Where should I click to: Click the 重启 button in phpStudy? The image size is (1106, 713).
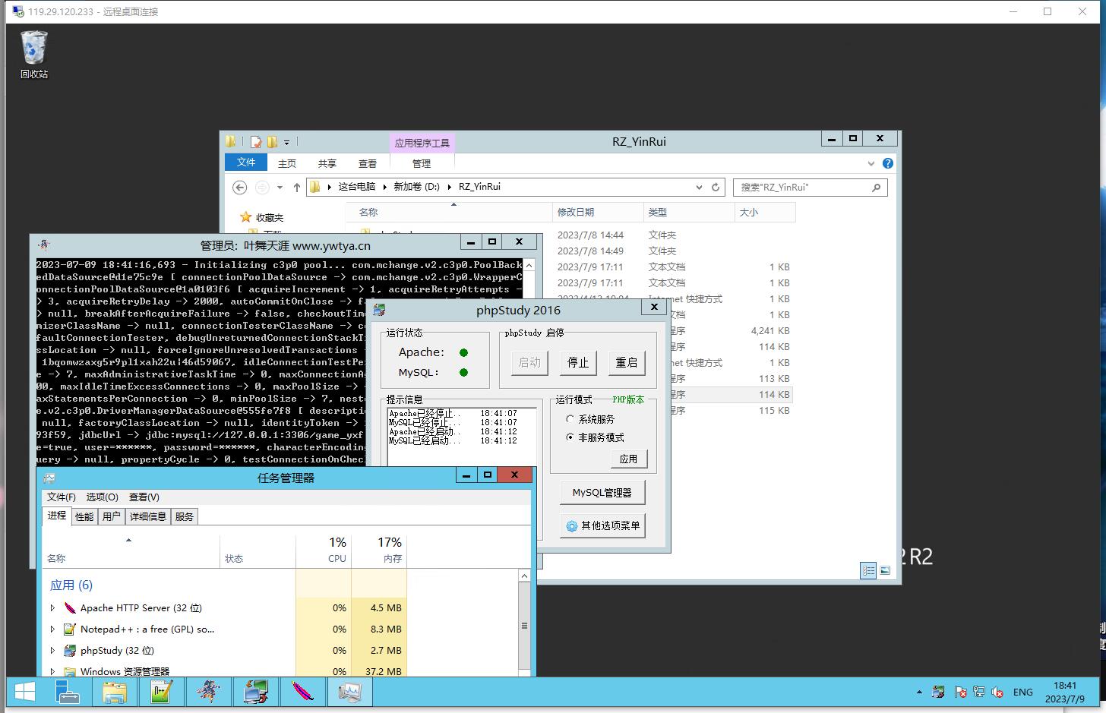pos(627,362)
